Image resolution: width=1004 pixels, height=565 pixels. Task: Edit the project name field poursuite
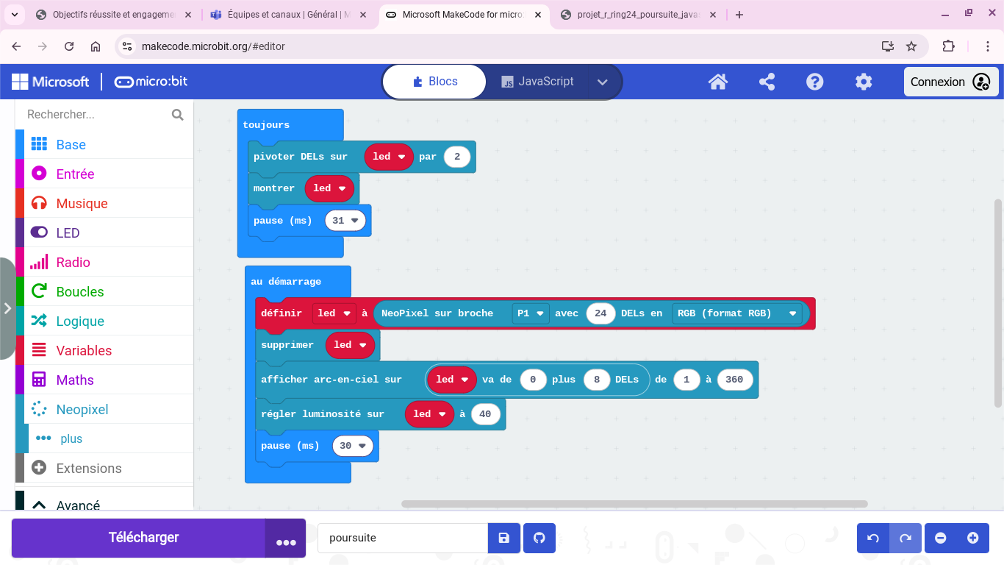(x=403, y=538)
